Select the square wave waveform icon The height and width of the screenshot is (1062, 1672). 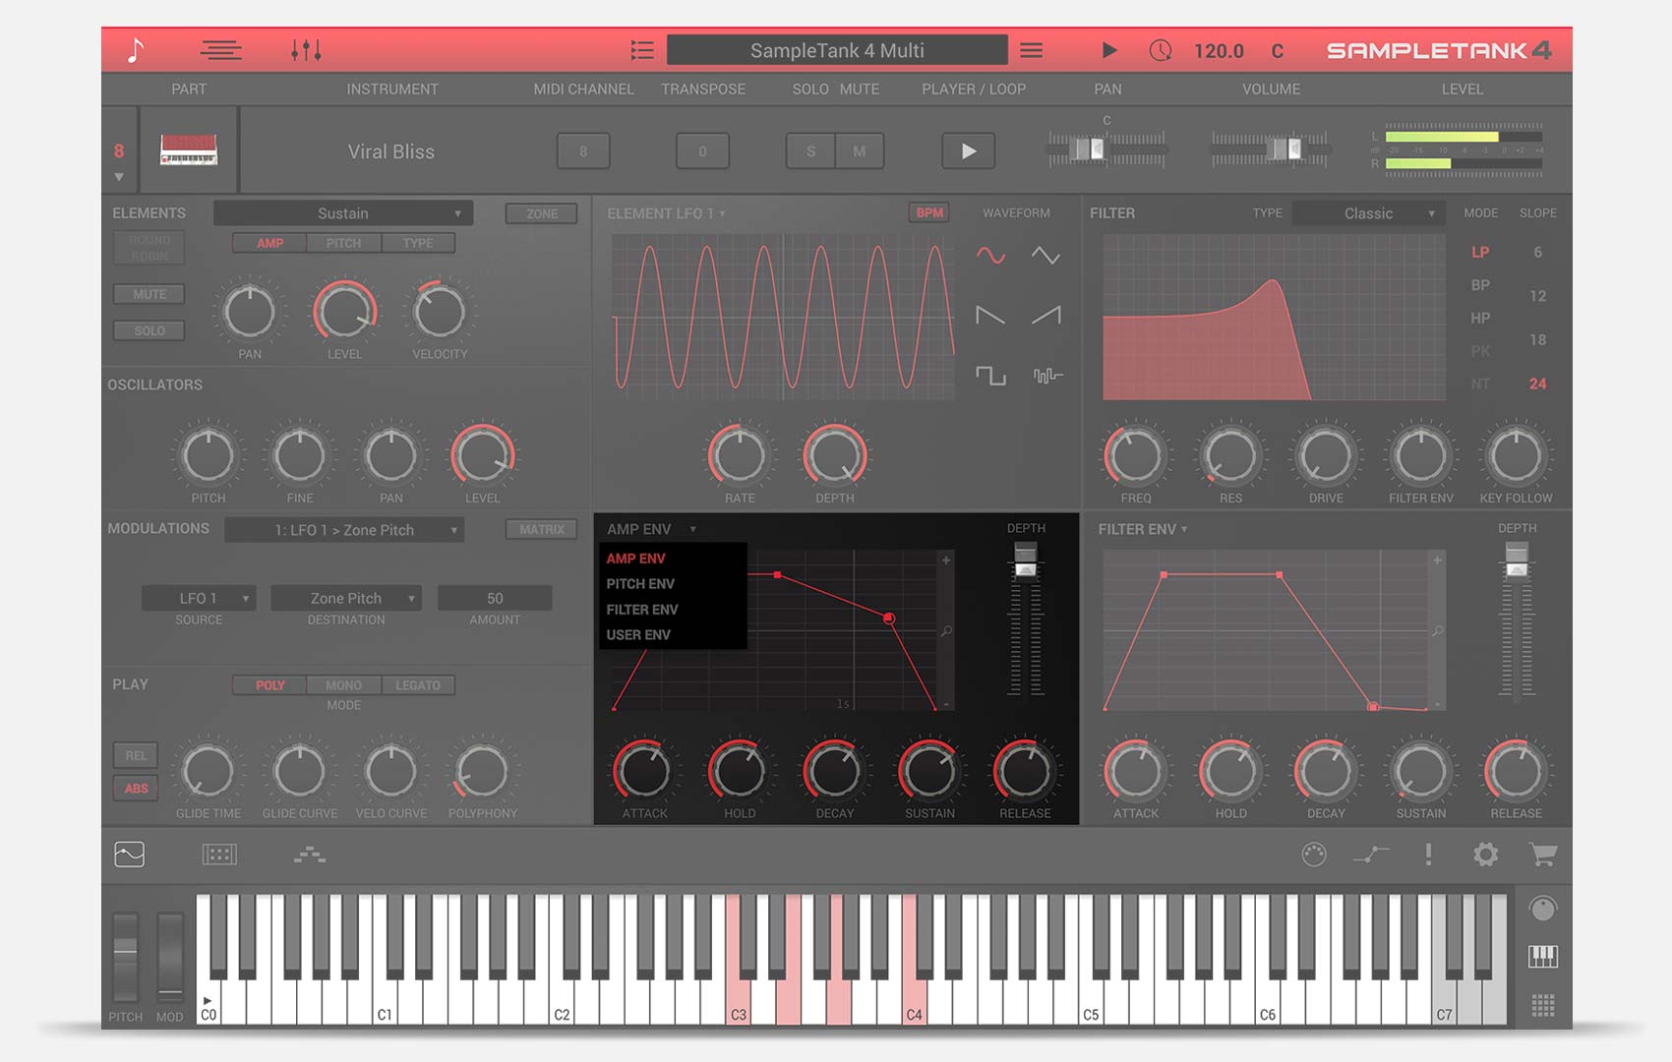click(x=990, y=376)
